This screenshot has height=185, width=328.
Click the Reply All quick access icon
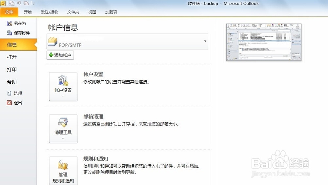(26, 3)
